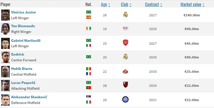Click the Sunderland club badge

[125, 71]
